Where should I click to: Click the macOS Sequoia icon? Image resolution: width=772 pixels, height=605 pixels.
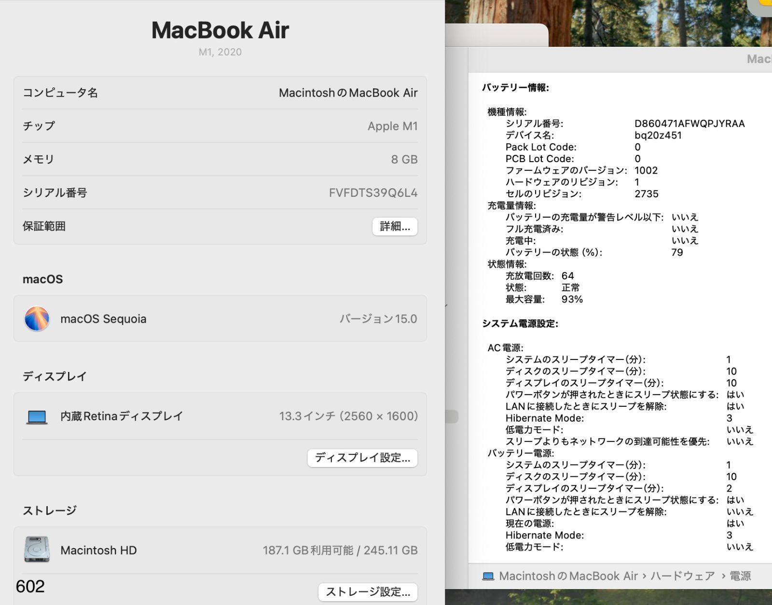tap(37, 319)
